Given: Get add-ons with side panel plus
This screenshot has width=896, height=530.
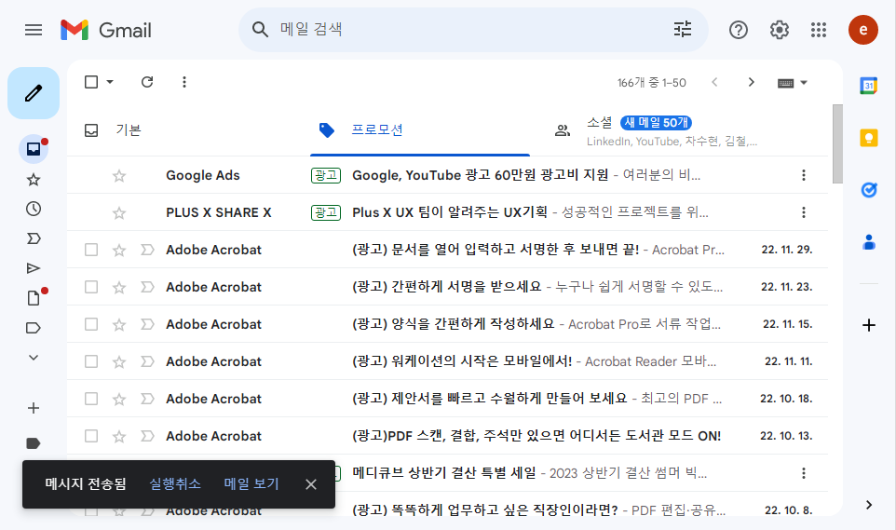Looking at the screenshot, I should click(869, 325).
